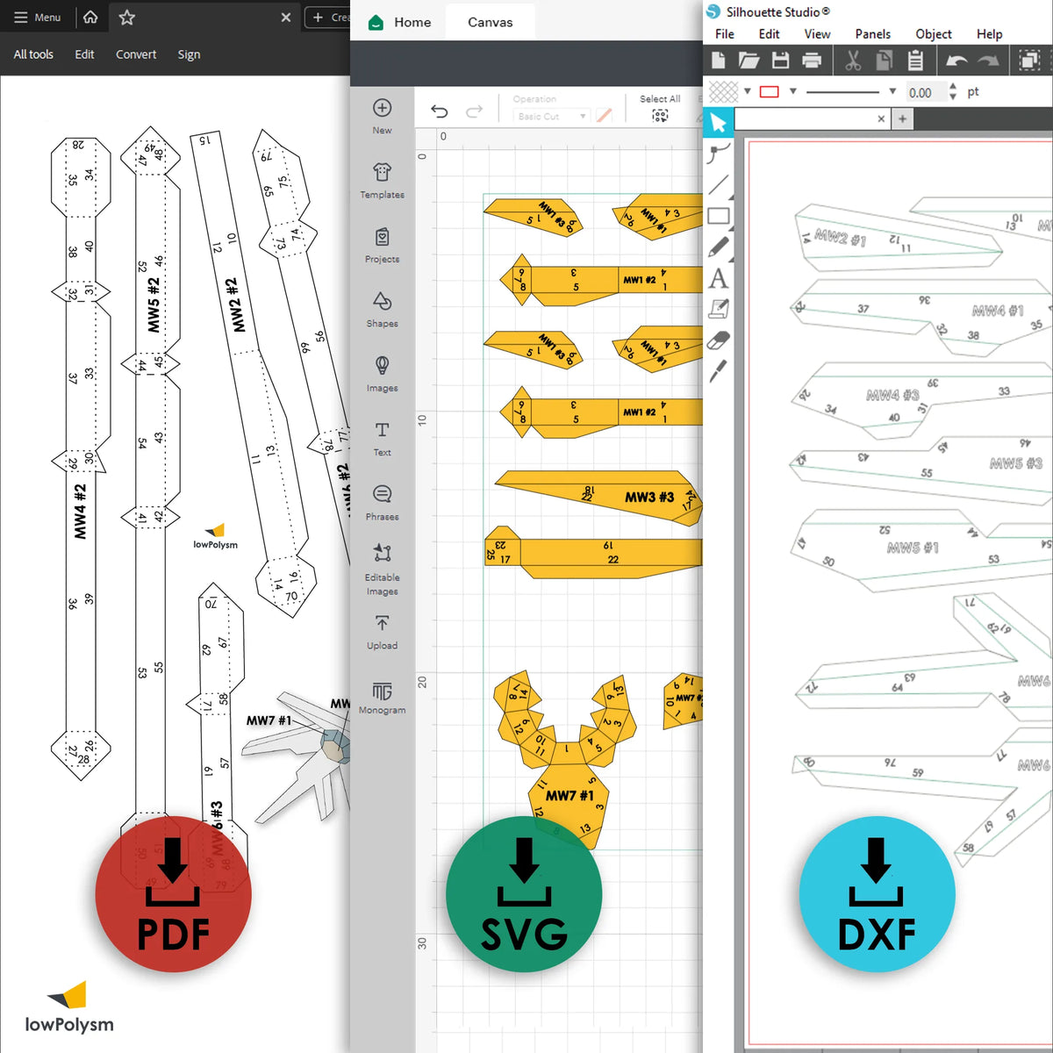Open the File menu in Silhouette Studio
The height and width of the screenshot is (1053, 1053).
(725, 34)
